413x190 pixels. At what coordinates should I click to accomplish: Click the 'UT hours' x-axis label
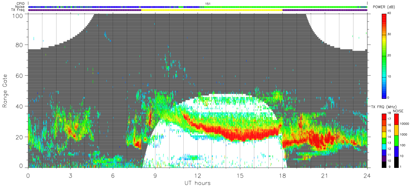pos(197,183)
